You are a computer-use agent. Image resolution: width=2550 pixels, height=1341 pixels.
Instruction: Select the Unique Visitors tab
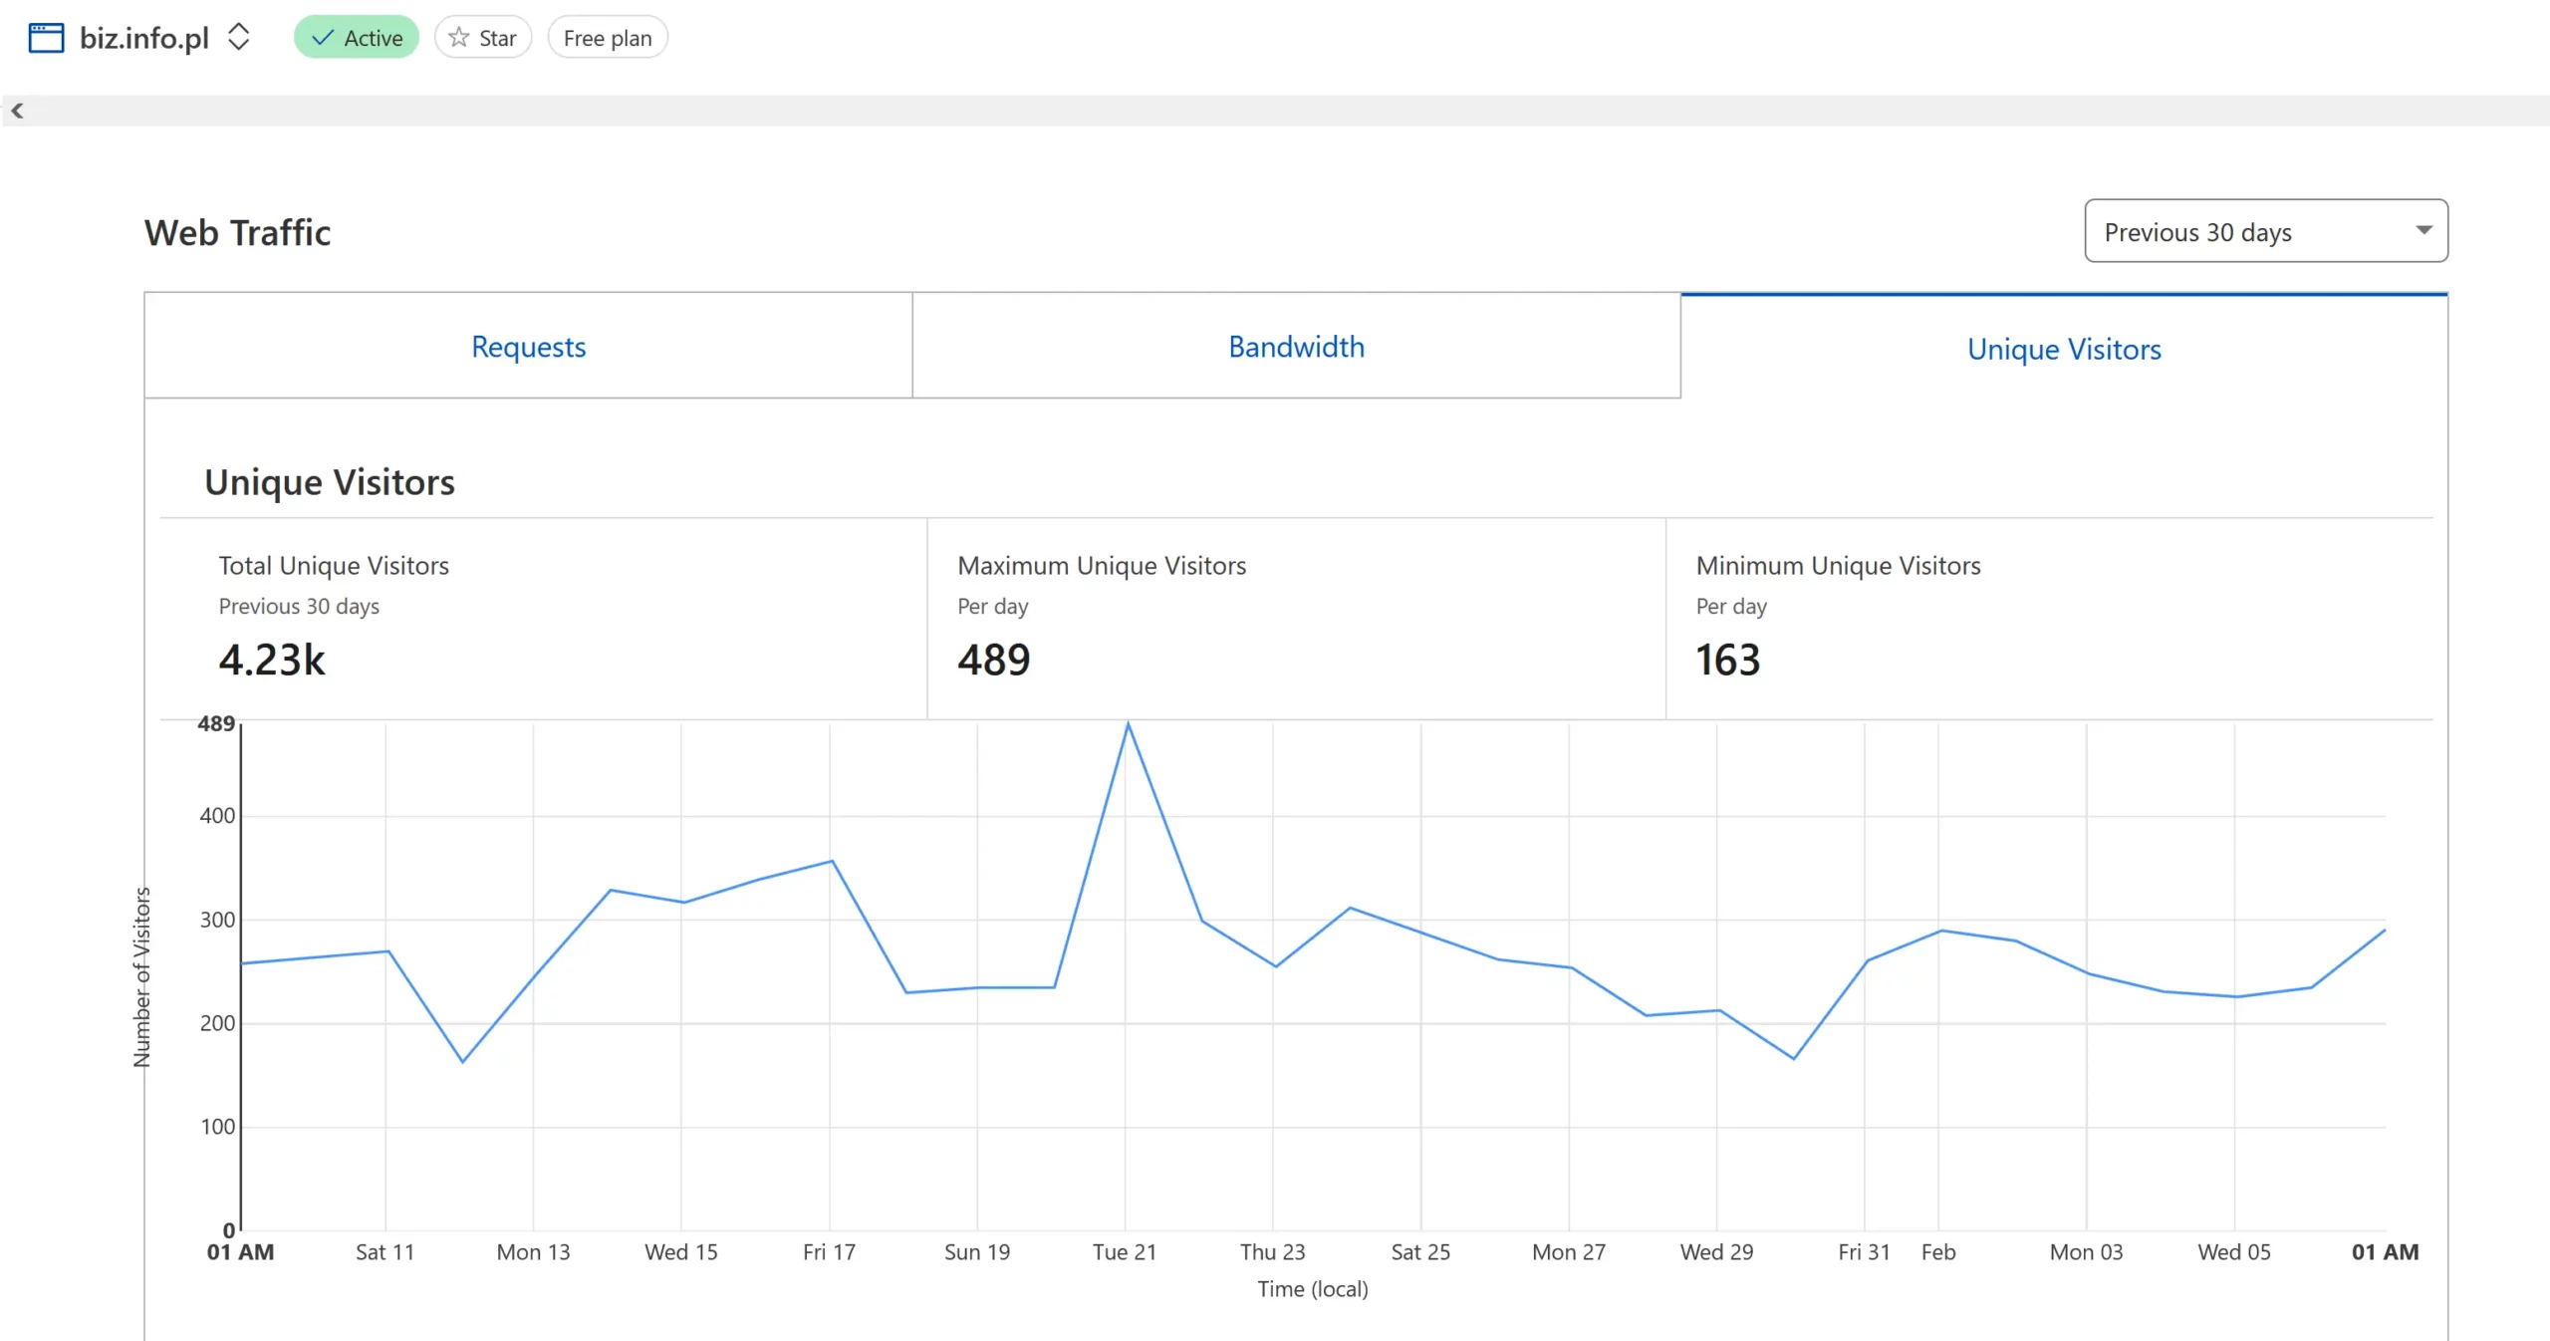pos(2063,348)
